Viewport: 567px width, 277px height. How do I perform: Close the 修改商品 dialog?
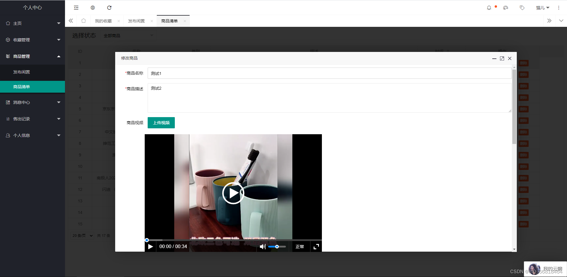point(510,58)
